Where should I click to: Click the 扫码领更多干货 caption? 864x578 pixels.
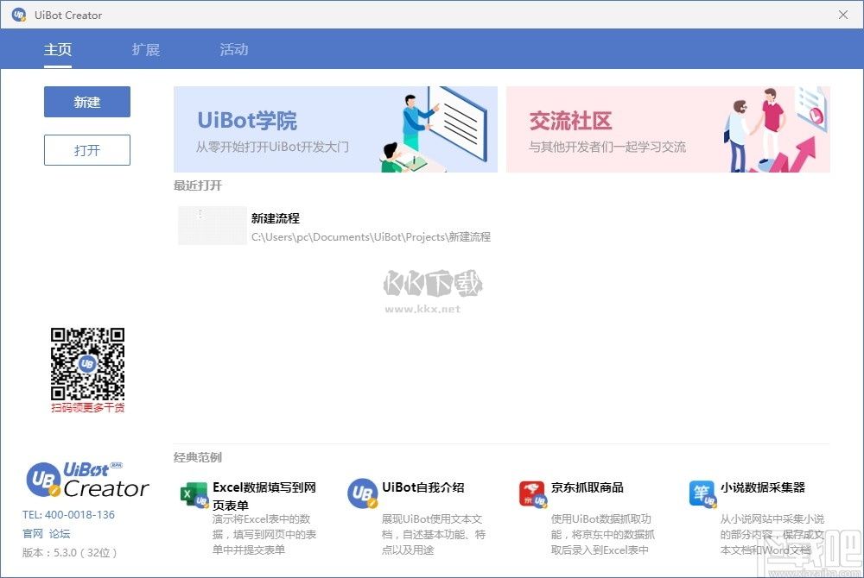click(87, 407)
